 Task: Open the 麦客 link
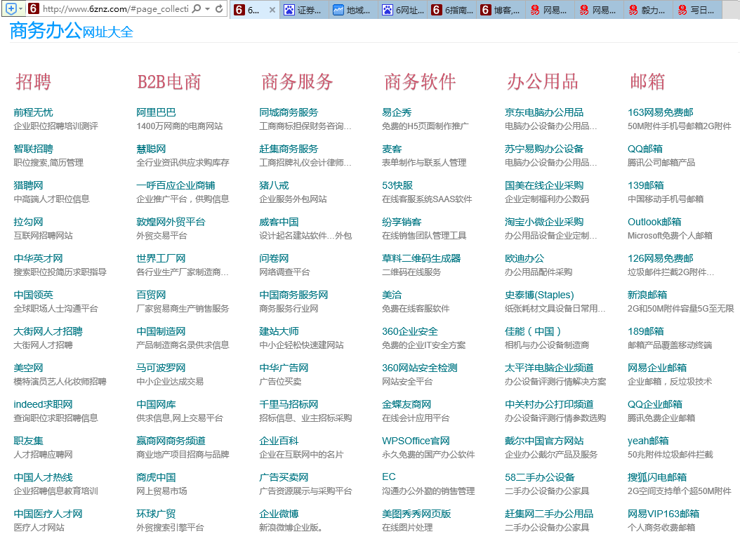point(392,149)
